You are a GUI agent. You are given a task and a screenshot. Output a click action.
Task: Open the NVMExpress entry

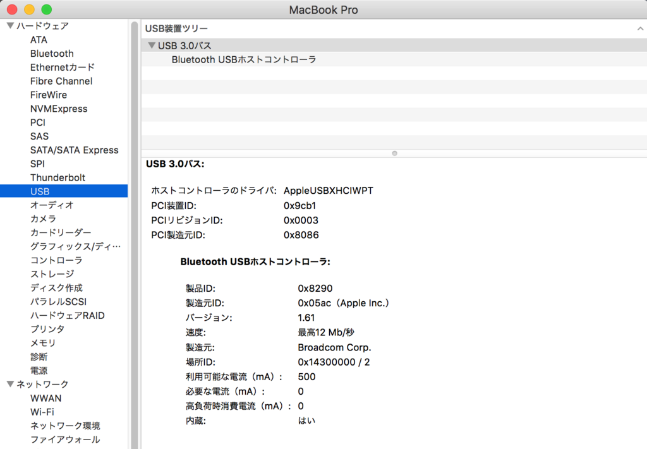click(x=59, y=109)
